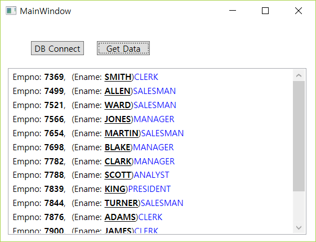Click the scrollbar track below the thumb
The image size is (316, 242).
pyautogui.click(x=299, y=207)
